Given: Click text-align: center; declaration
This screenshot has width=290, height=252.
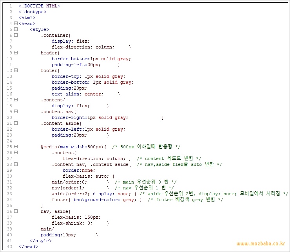Looking at the screenshot, I should (78, 94).
